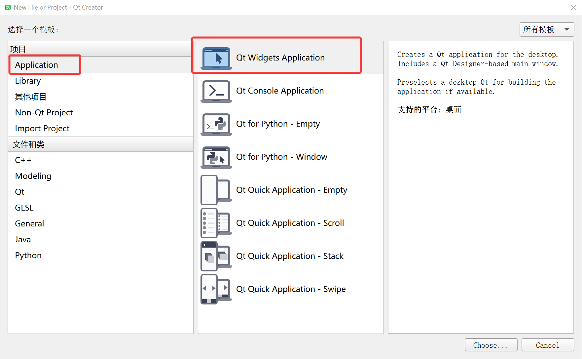Click the Cancel button
This screenshot has height=359, width=582.
548,345
